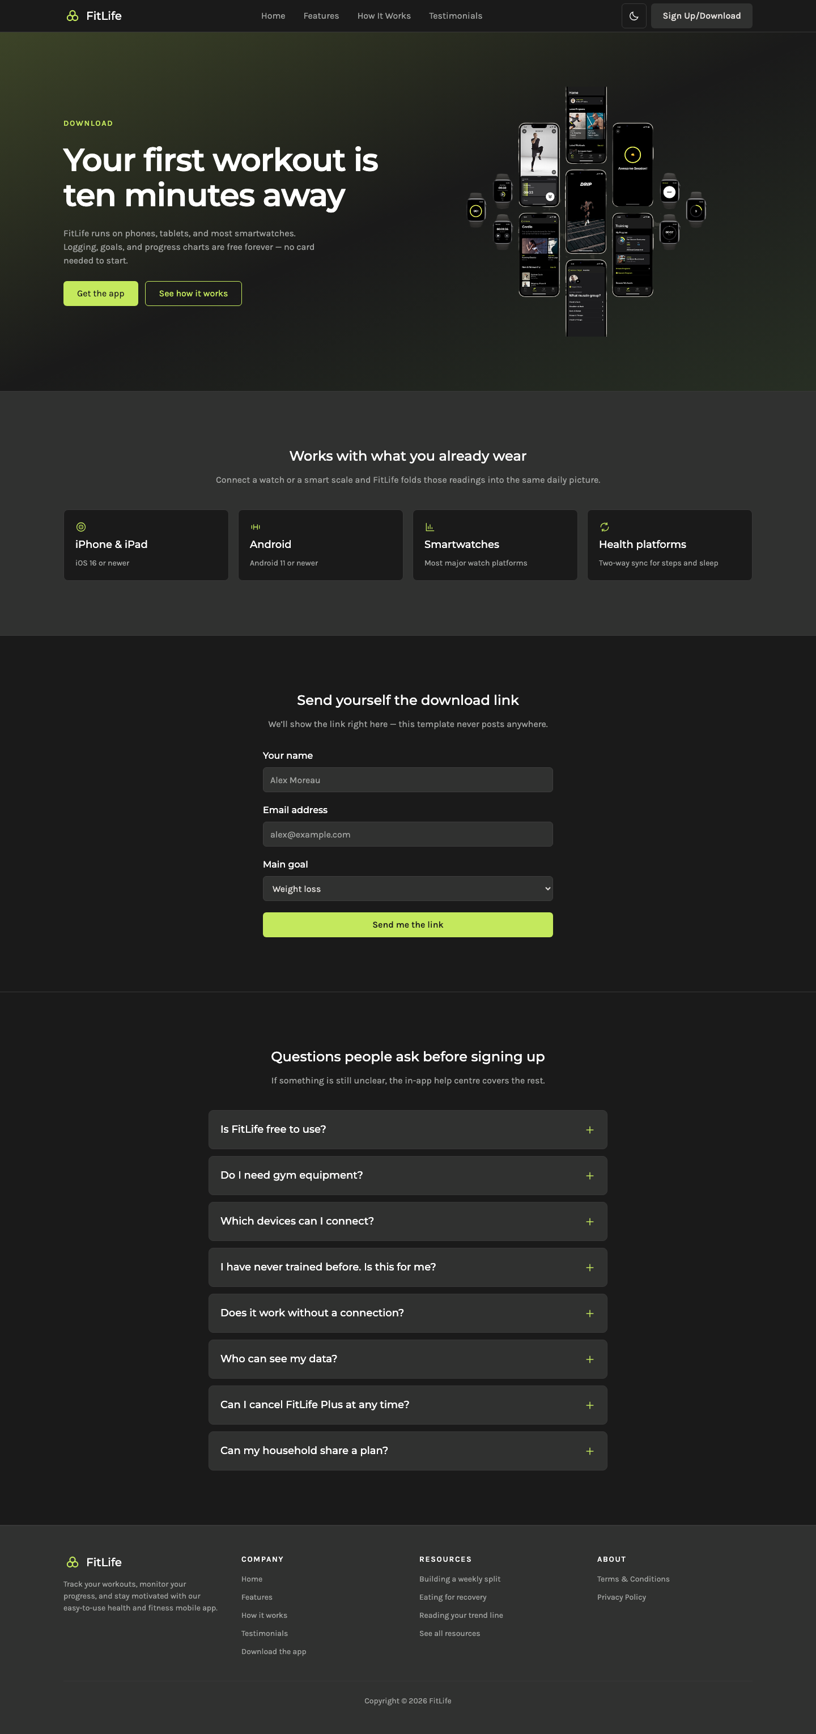Submit with Send me the link button
The height and width of the screenshot is (1734, 816).
point(407,924)
